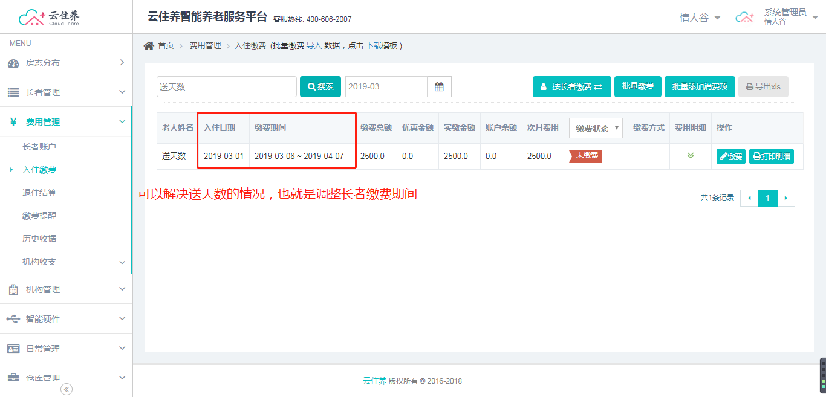Go to the previous page with the arrow
Viewport: 826px width, 397px height.
coord(749,198)
